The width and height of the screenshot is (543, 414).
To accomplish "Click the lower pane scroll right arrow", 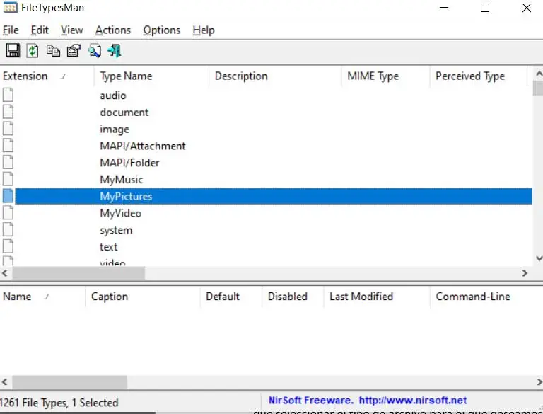I will (x=539, y=382).
